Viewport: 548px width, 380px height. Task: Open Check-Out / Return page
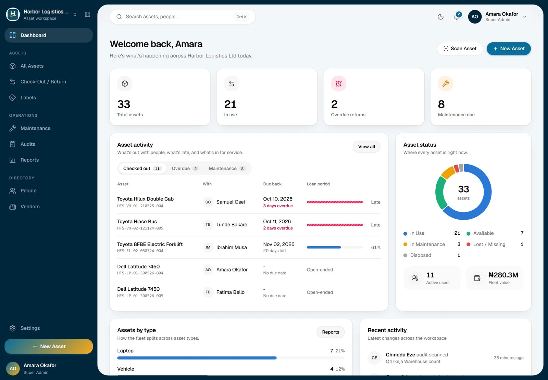(49, 82)
